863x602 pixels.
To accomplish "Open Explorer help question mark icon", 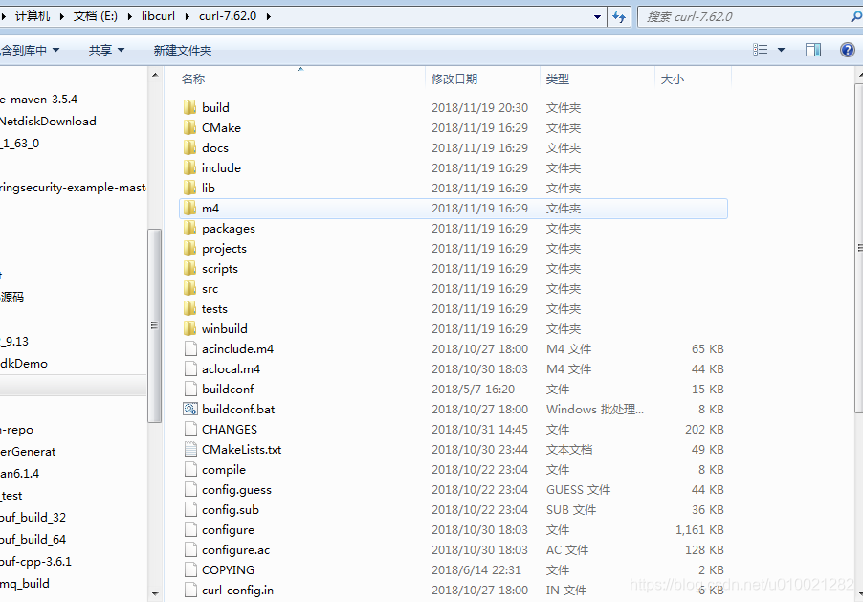I will [x=848, y=50].
